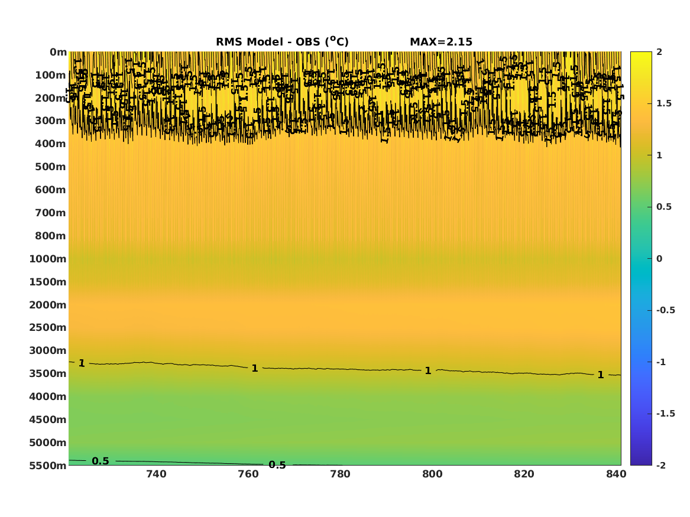Click the colorbar tick label '-1.5'
Screen dimensions: 690x517
pyautogui.click(x=665, y=414)
